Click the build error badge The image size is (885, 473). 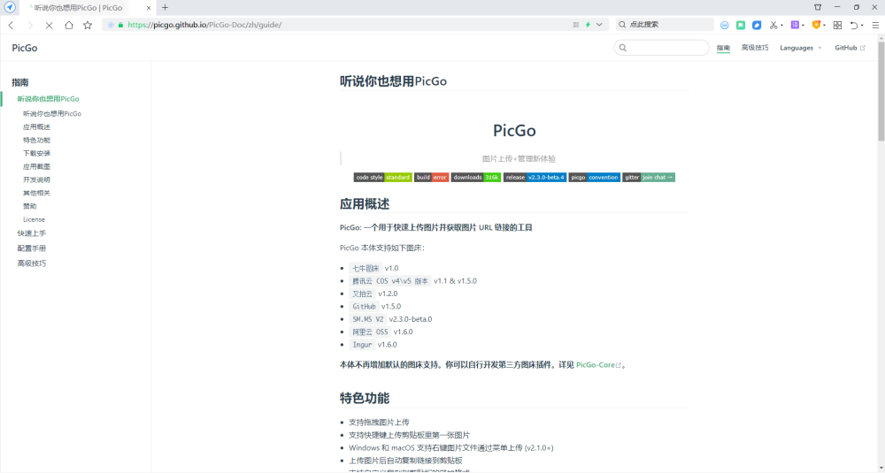click(432, 177)
